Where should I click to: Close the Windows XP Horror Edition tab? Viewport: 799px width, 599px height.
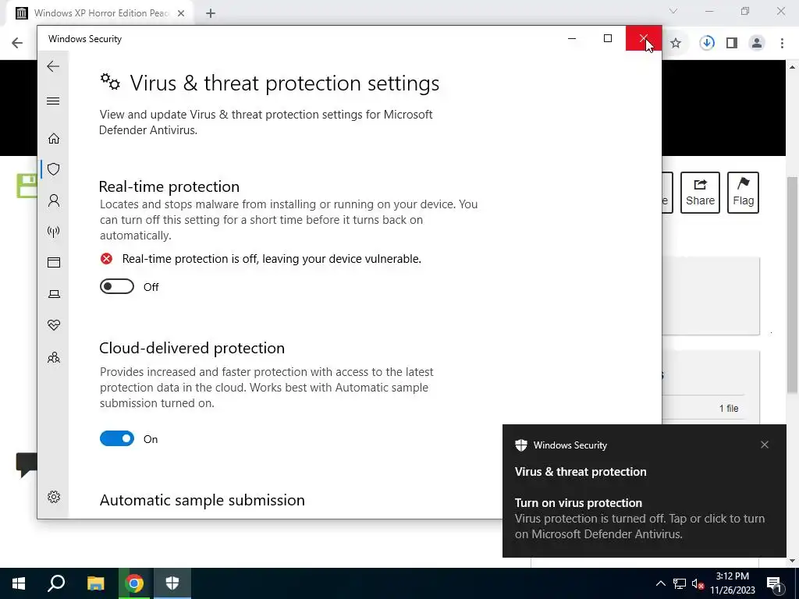(x=181, y=13)
